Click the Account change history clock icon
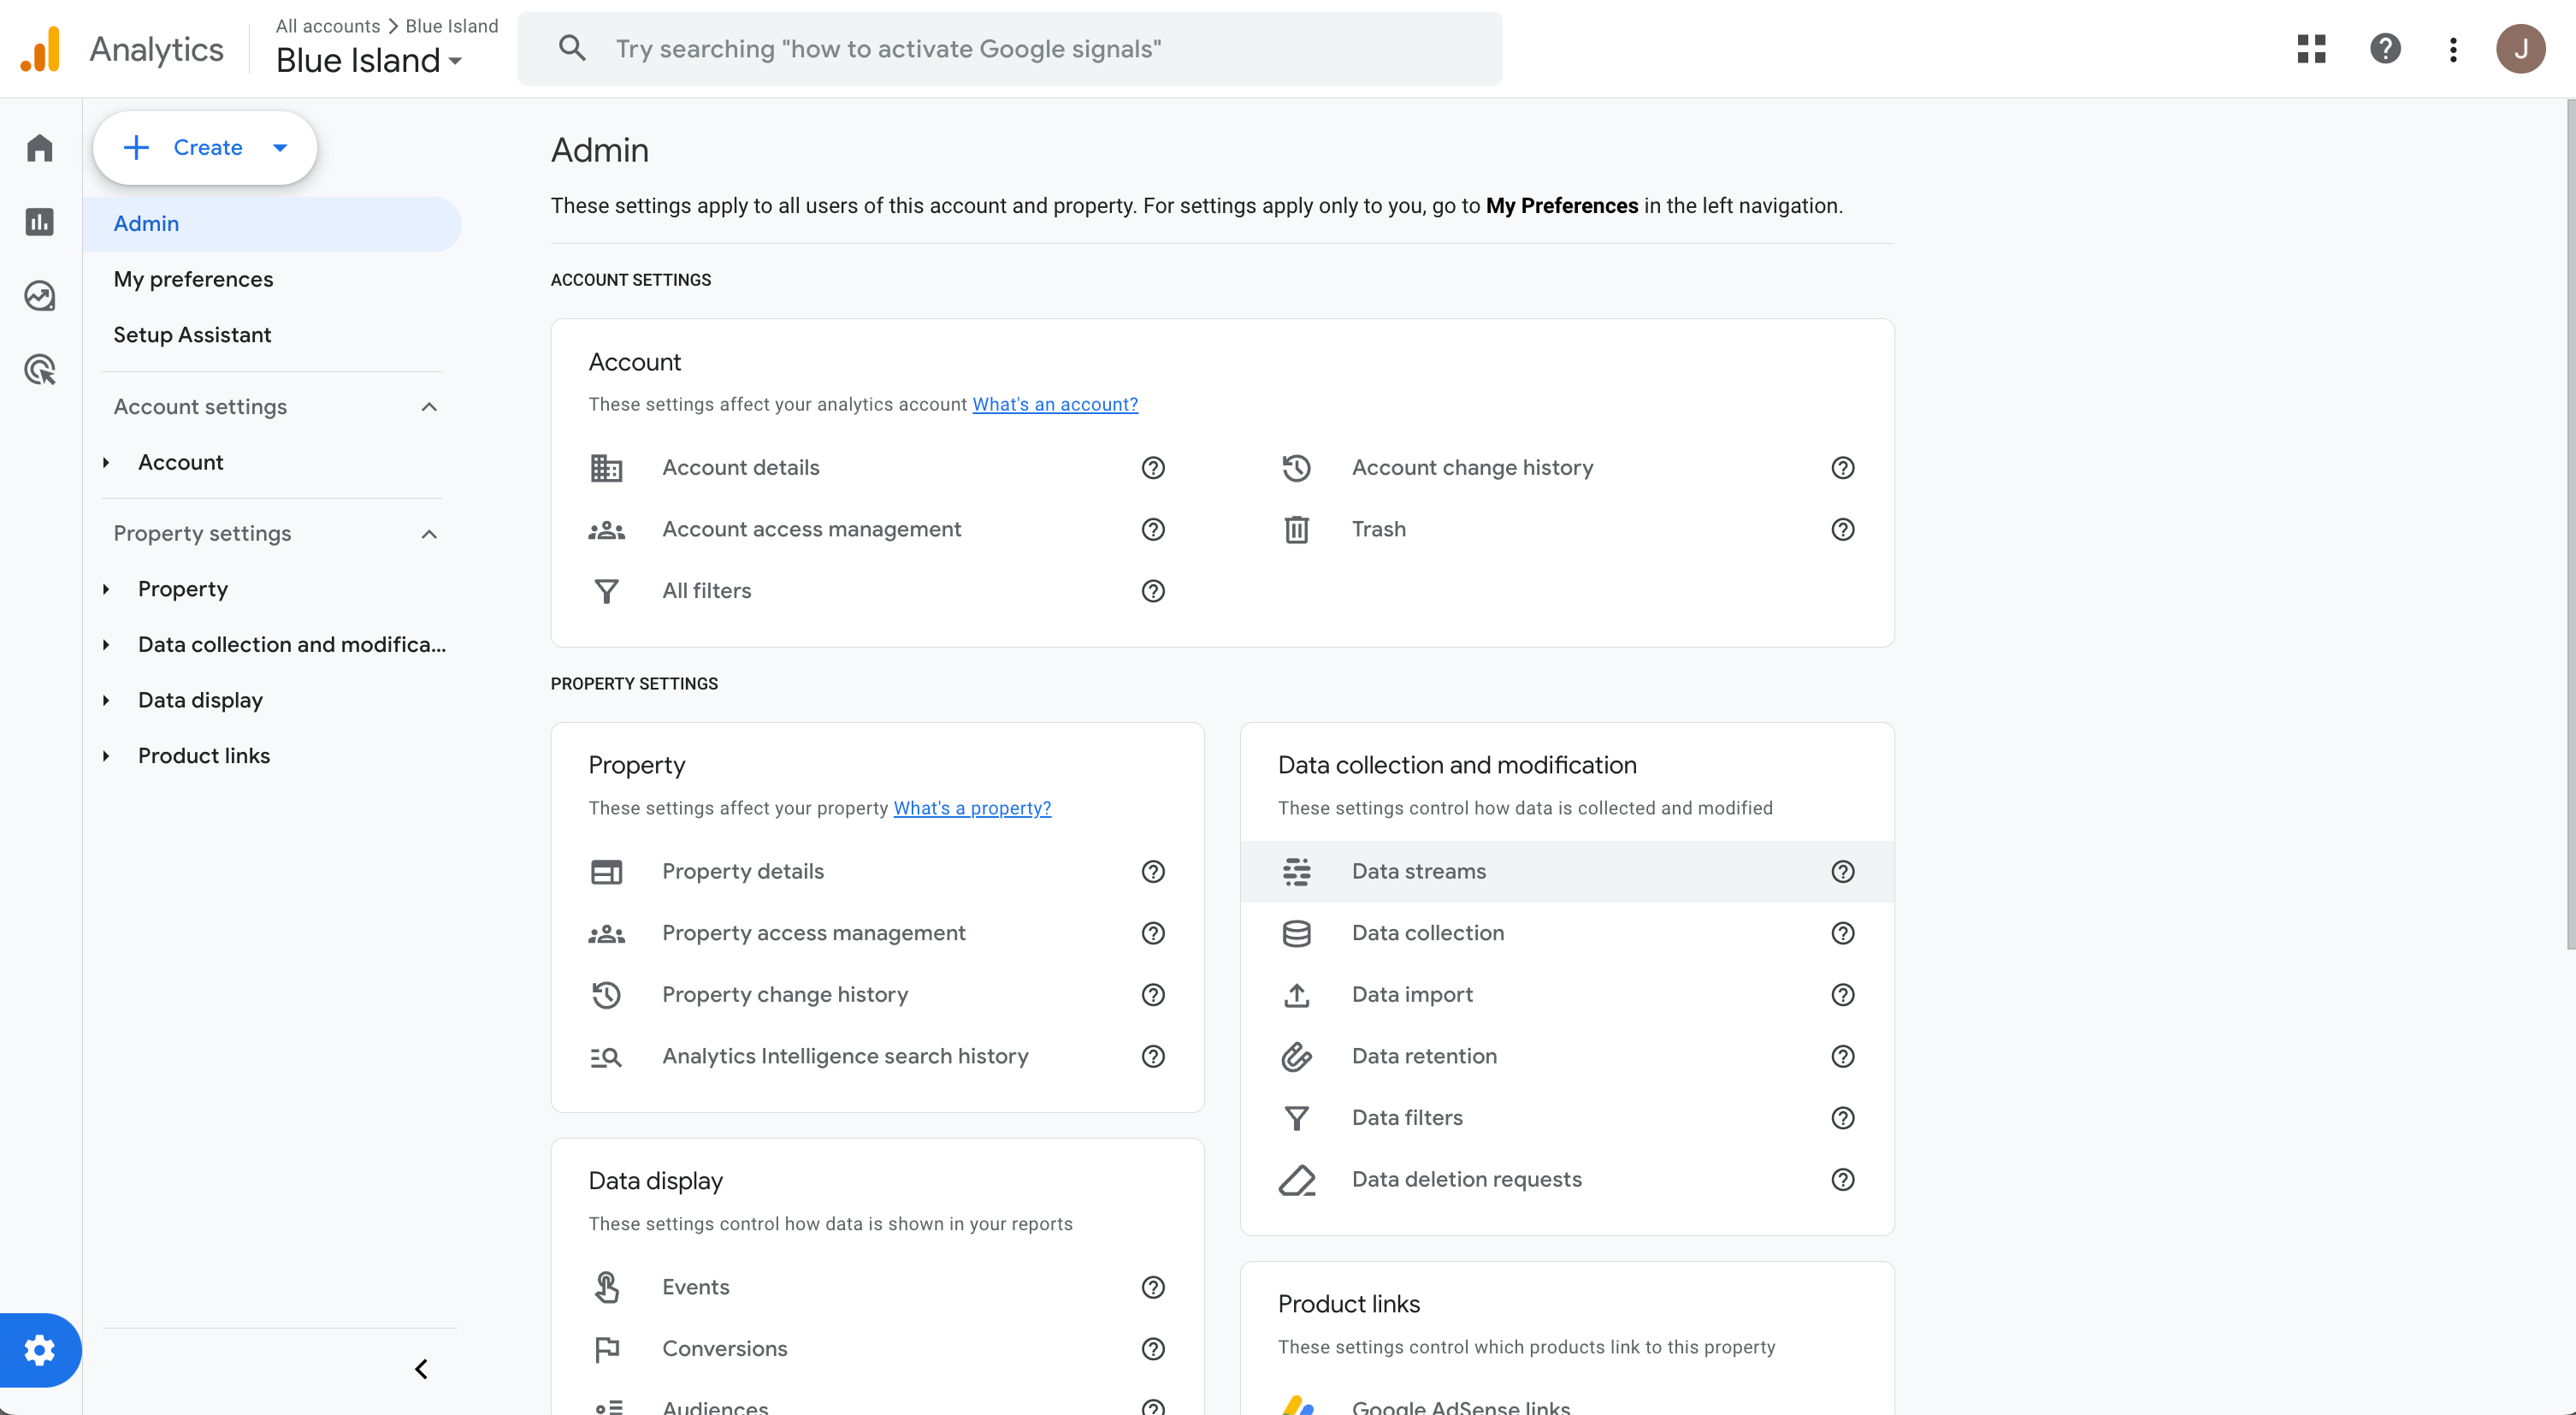 pyautogui.click(x=1296, y=468)
